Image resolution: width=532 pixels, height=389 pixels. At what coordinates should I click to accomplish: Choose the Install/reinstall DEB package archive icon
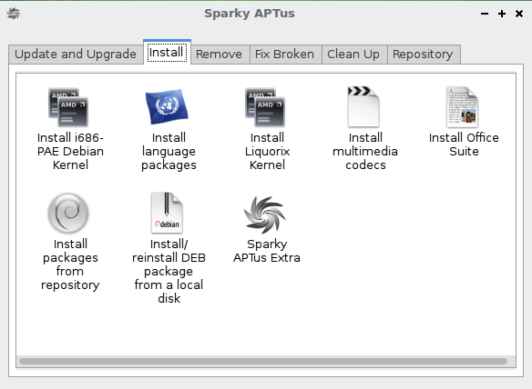click(x=167, y=213)
